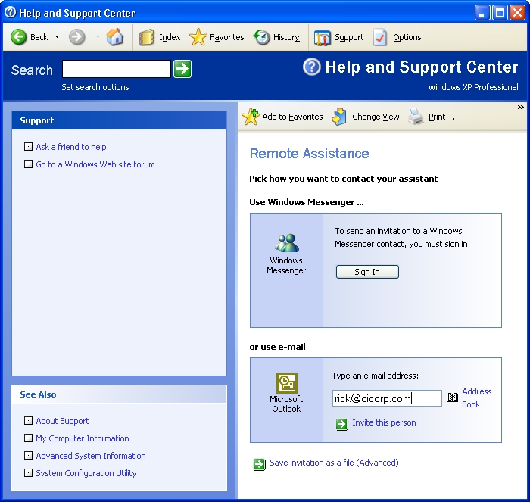Open Ask a friend to help
Screen dimensions: 530x502
[71, 147]
